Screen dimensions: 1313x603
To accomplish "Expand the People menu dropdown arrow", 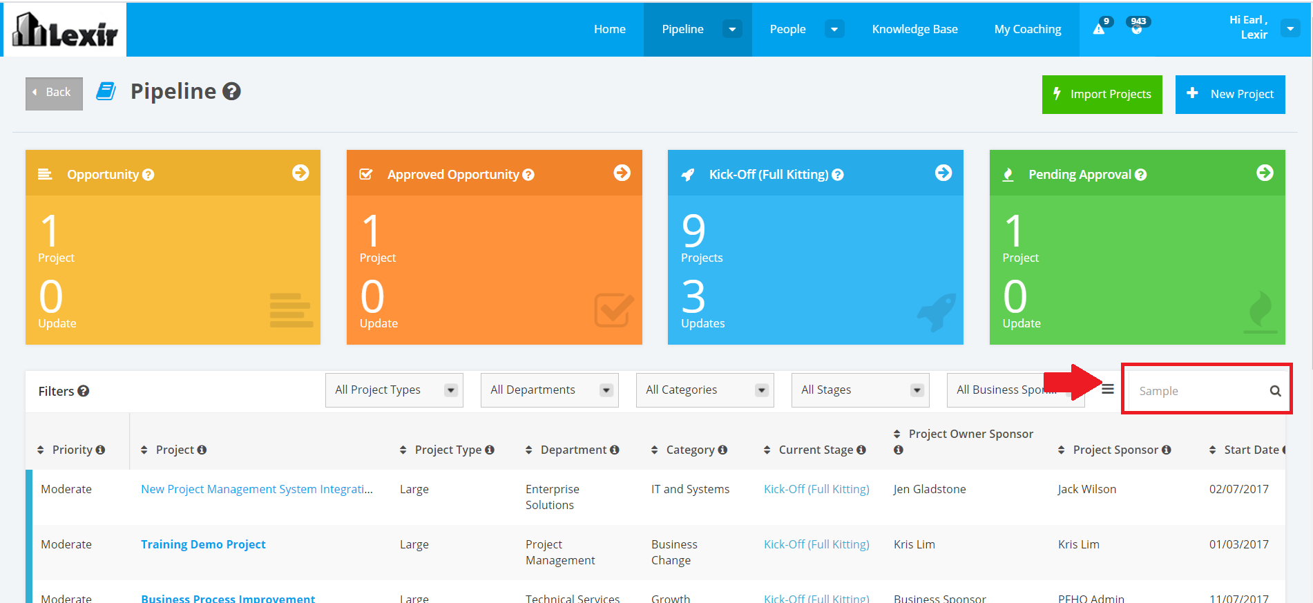I will point(834,29).
